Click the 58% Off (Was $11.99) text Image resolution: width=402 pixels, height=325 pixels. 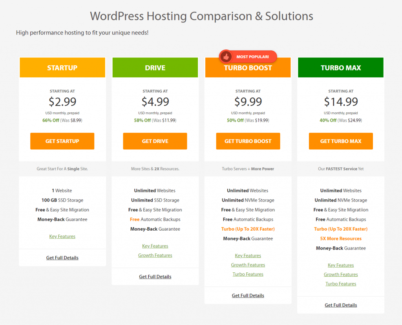coord(155,120)
